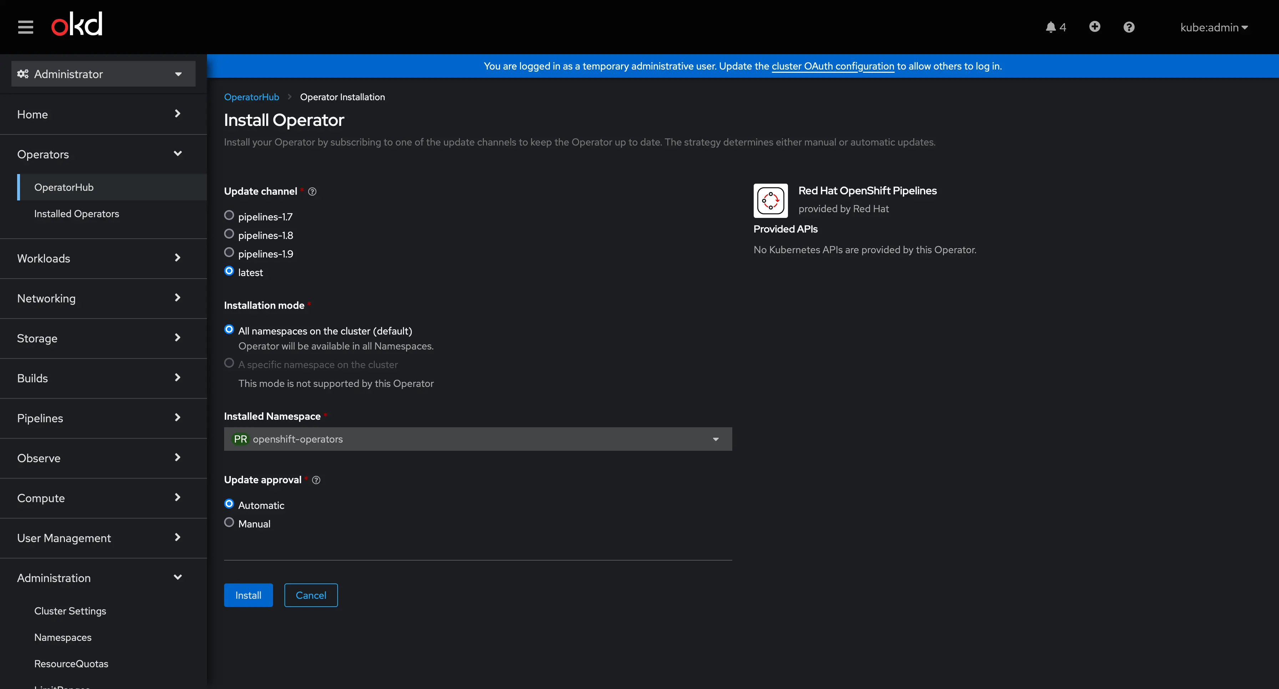The width and height of the screenshot is (1279, 689).
Task: Click the Red Hat OpenShift Pipelines logo
Action: 770,200
